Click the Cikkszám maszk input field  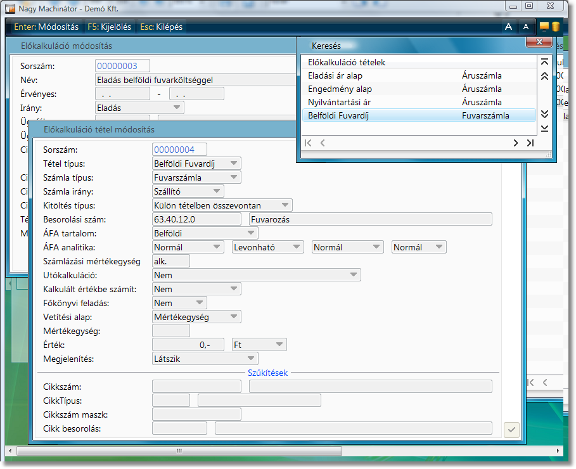(x=197, y=414)
